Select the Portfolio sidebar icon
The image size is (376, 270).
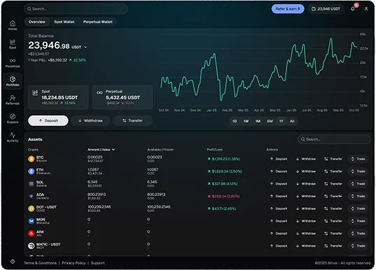[13, 82]
